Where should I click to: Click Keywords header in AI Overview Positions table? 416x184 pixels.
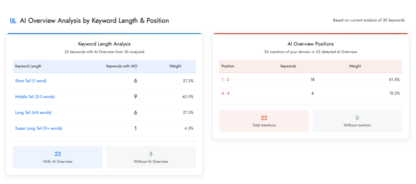pos(288,66)
